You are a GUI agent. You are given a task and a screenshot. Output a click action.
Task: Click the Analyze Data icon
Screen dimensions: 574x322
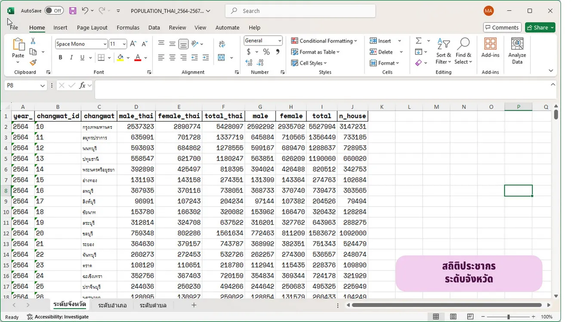517,51
